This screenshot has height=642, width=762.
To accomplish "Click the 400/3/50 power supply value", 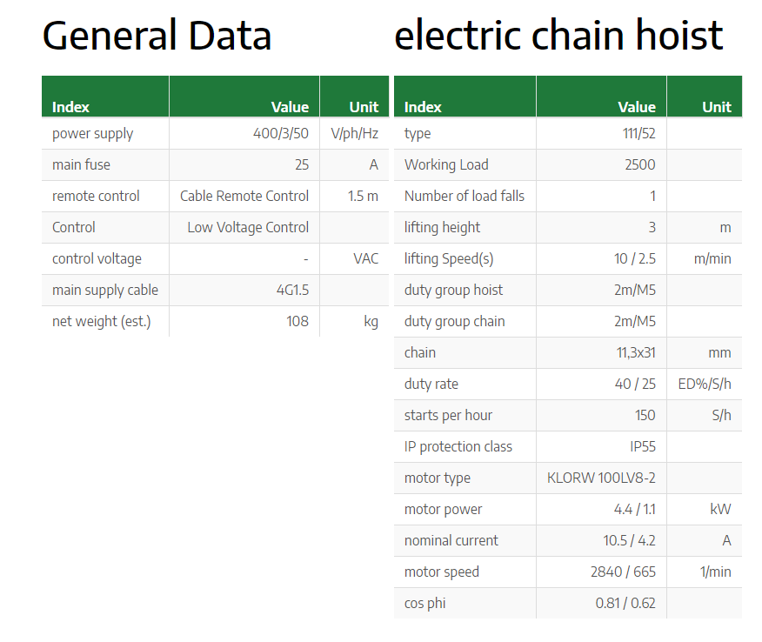I will 280,133.
